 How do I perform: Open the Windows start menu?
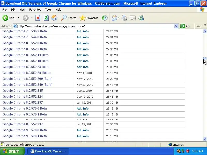click(12, 151)
